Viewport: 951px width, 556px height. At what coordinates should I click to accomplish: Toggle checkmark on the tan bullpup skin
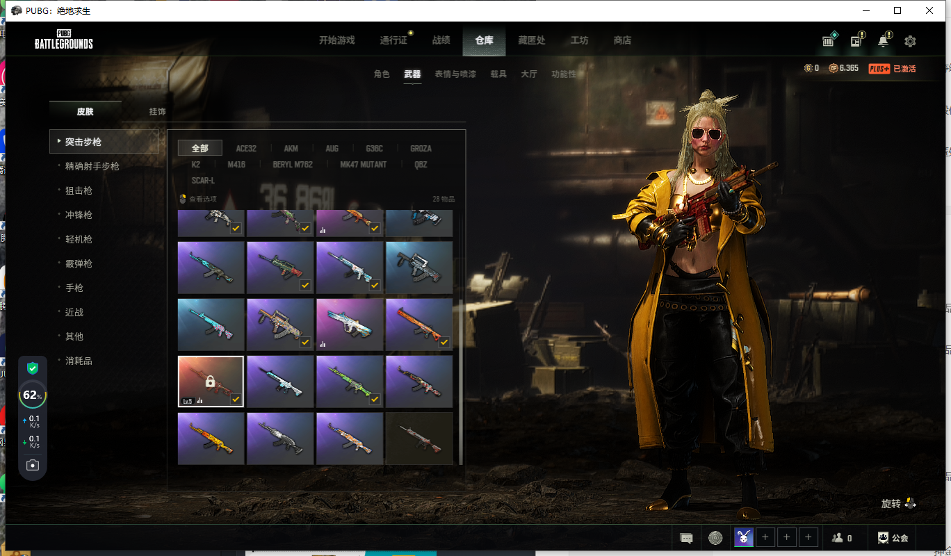(305, 342)
